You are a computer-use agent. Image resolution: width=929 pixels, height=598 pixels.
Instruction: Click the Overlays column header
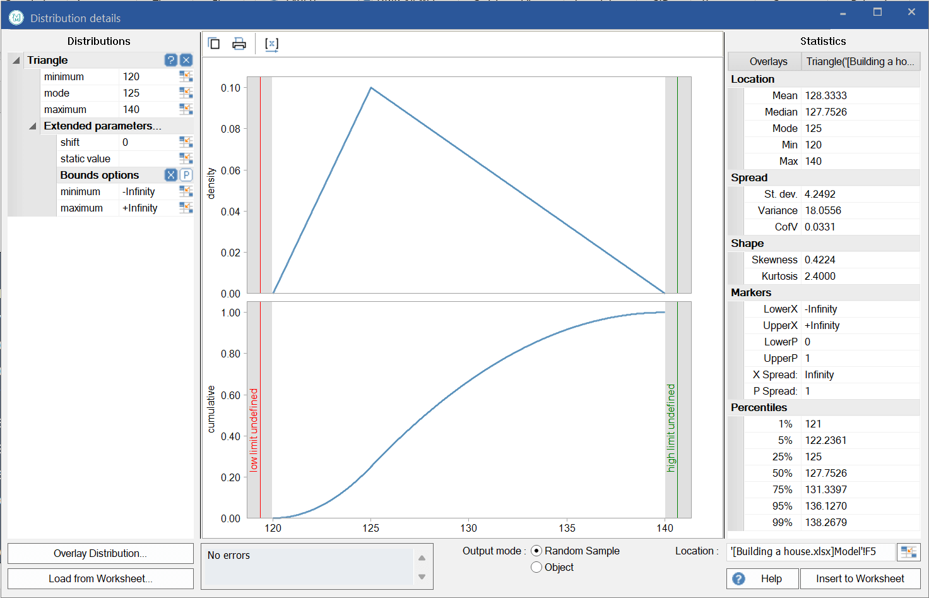(x=768, y=61)
